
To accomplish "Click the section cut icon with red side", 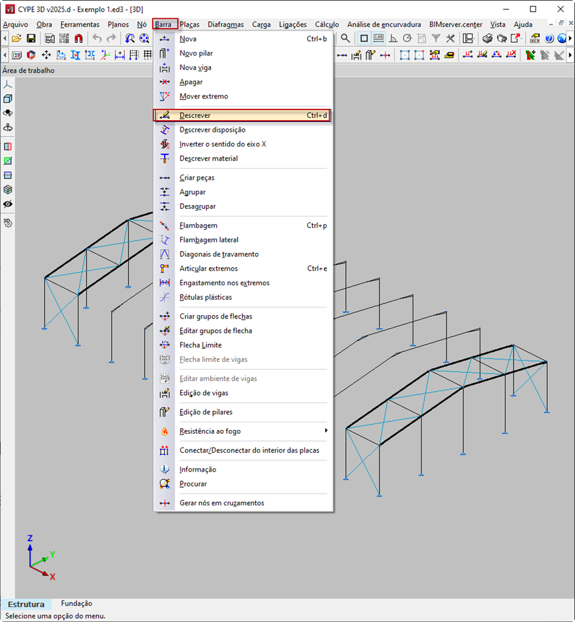I will tap(8, 147).
